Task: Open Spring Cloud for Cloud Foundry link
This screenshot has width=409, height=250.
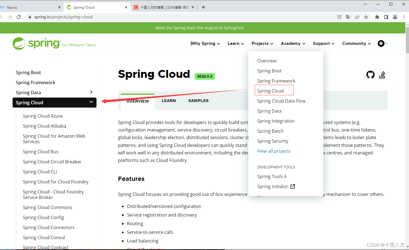Action: (56, 182)
